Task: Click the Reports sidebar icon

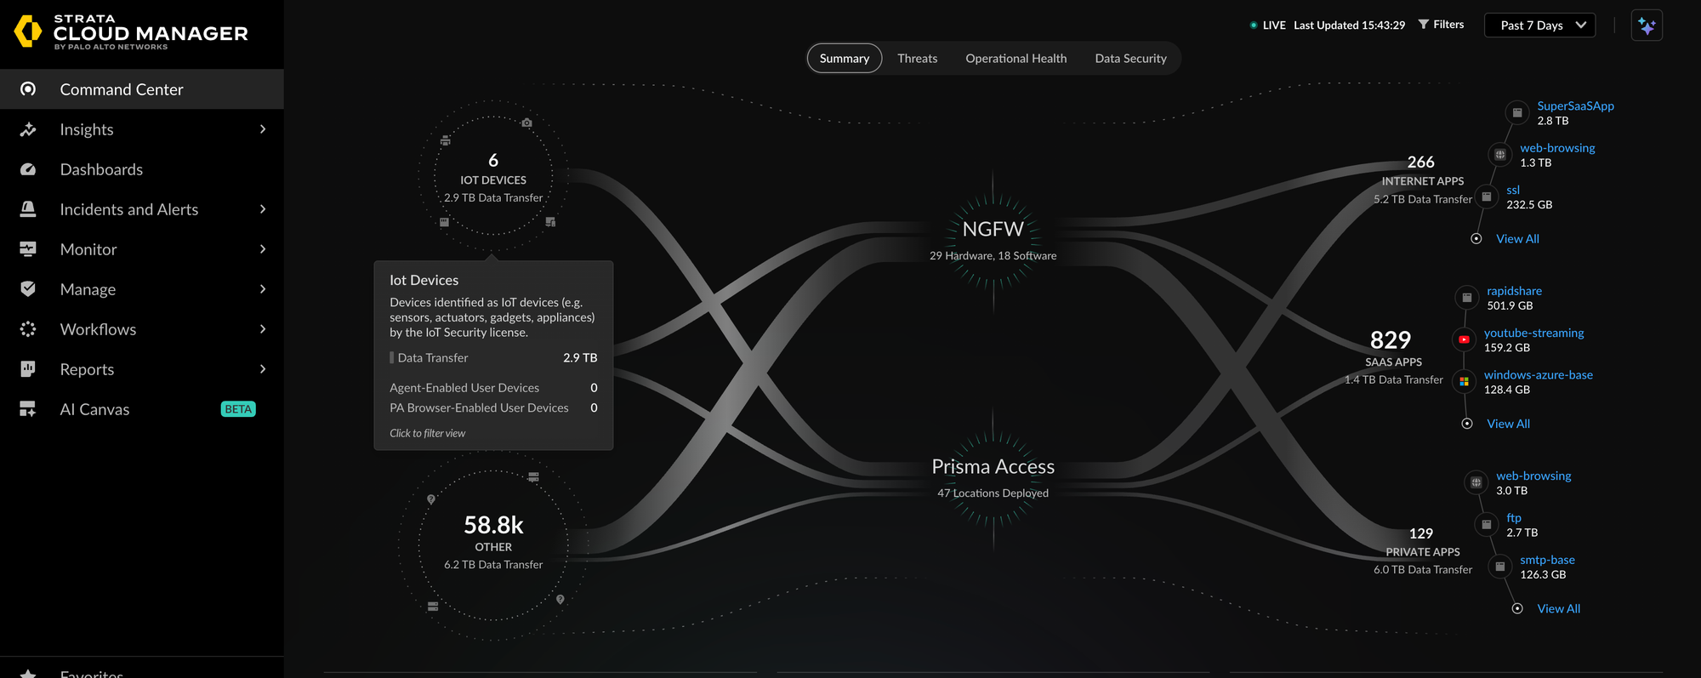Action: (28, 369)
